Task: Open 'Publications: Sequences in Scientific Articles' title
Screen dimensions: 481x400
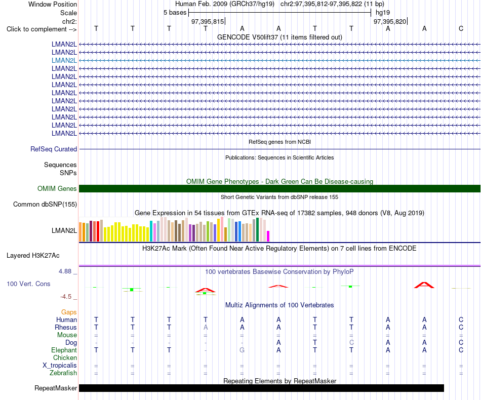Action: 279,157
